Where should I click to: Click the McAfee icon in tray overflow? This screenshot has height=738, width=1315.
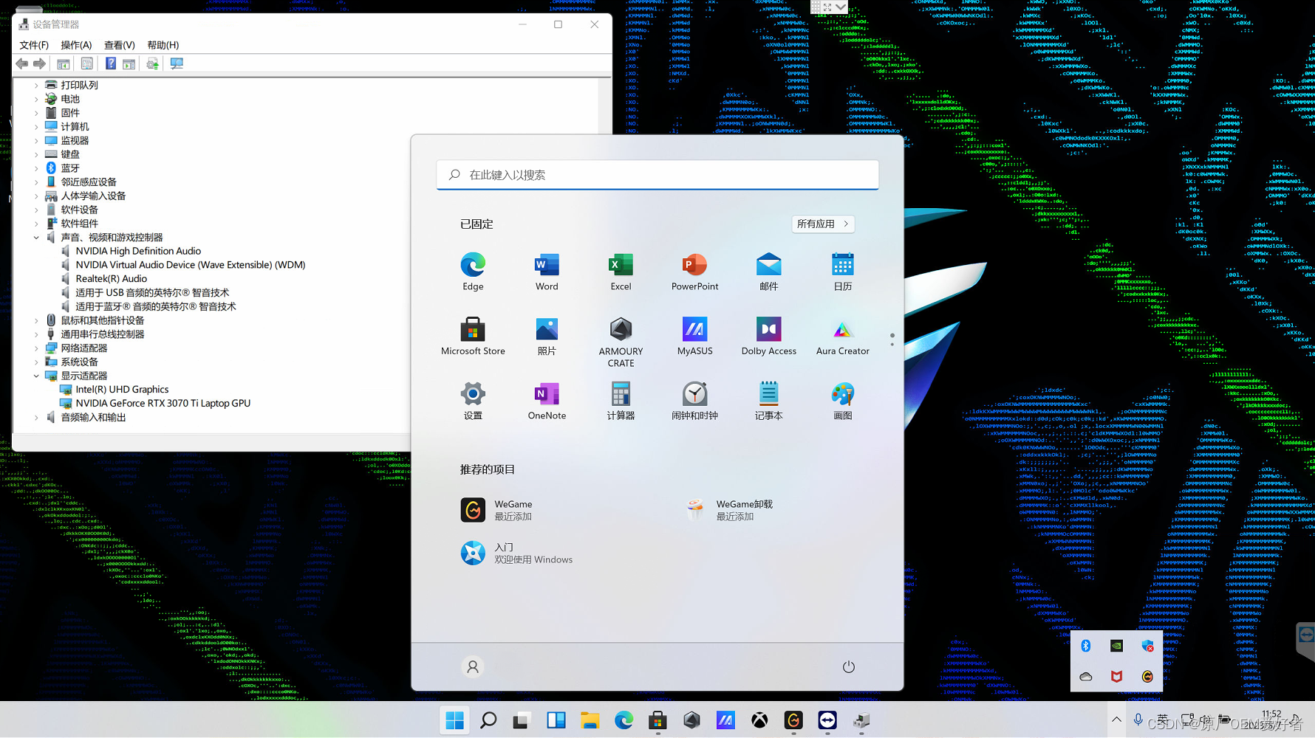tap(1116, 676)
